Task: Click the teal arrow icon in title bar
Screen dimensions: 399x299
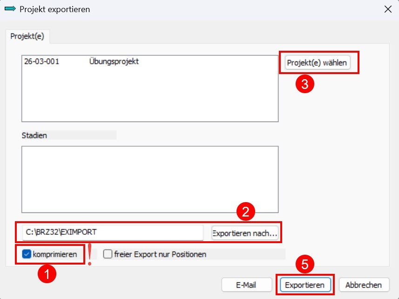Action: (10, 9)
